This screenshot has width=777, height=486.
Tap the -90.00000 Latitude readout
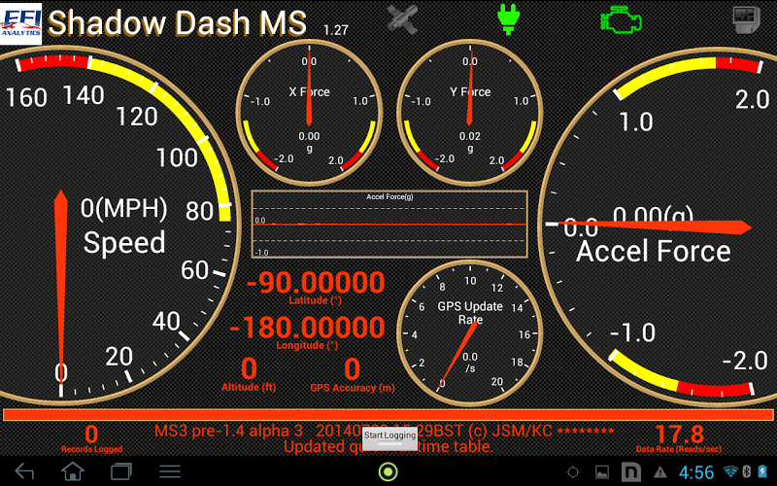click(x=315, y=287)
